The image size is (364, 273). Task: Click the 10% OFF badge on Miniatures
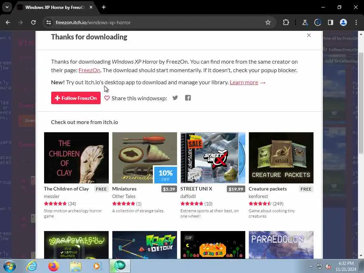(x=166, y=175)
